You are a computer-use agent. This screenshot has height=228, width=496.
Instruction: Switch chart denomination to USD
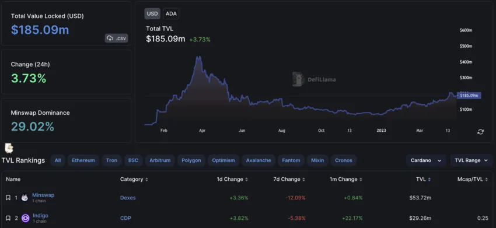[152, 14]
